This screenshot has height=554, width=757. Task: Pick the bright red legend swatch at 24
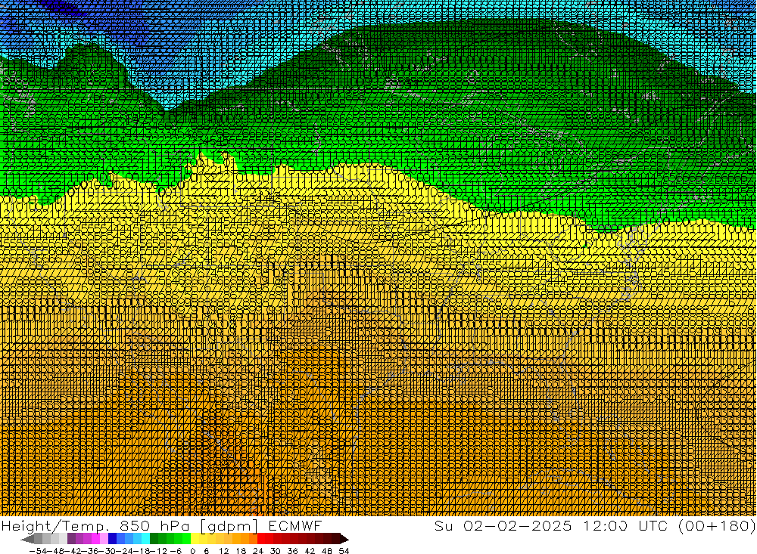tap(262, 539)
